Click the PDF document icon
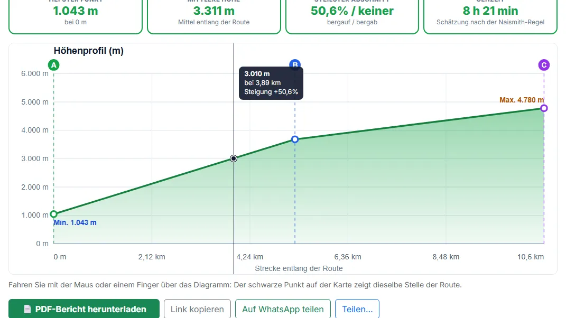The width and height of the screenshot is (566, 318). (x=27, y=310)
